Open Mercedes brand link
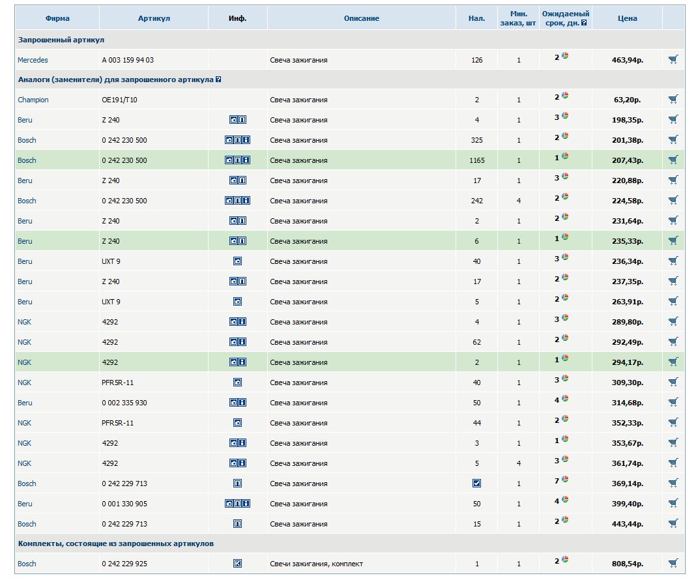The image size is (698, 578). [33, 60]
